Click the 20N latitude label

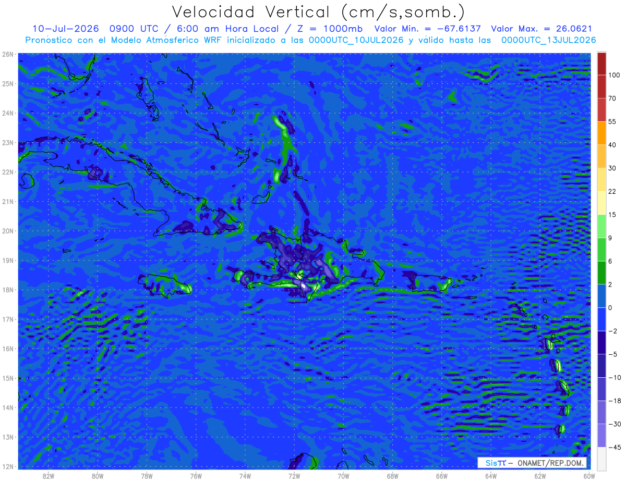[8, 231]
